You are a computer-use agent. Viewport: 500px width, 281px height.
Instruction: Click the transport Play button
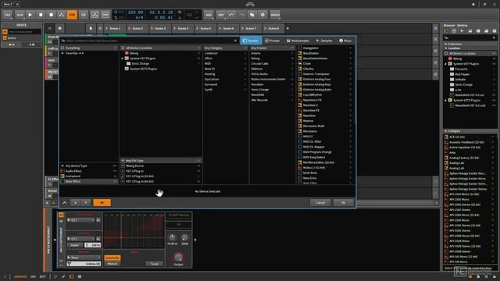pos(30,15)
